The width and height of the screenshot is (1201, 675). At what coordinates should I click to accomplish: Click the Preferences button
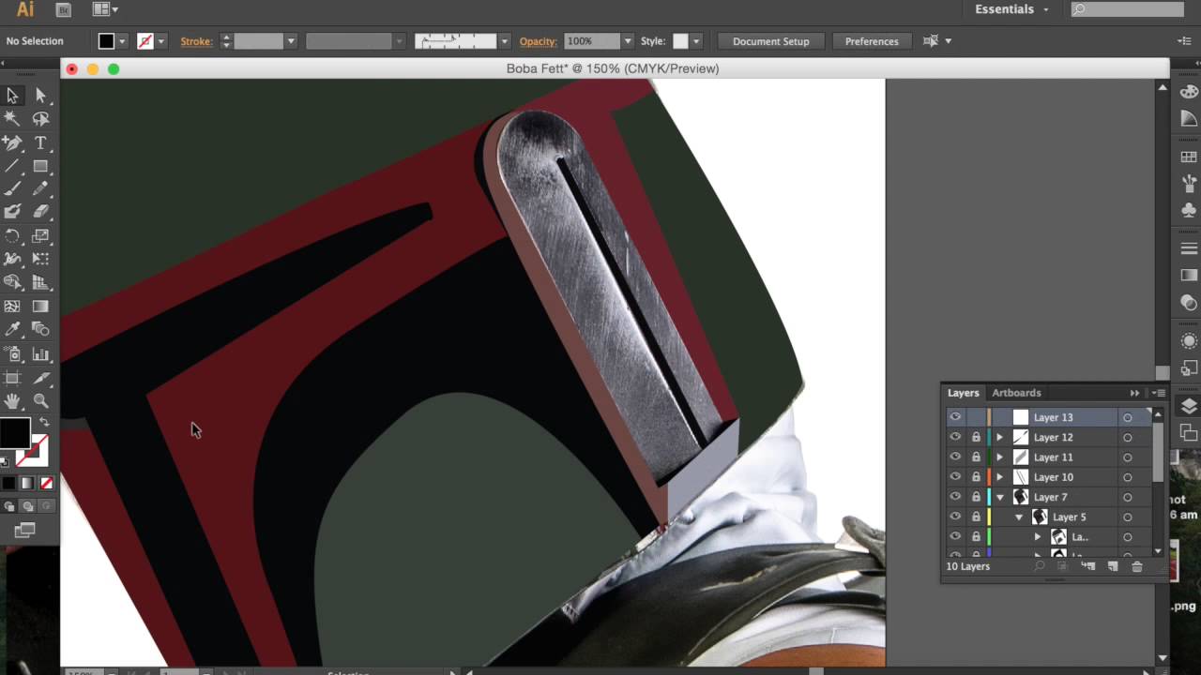pyautogui.click(x=872, y=41)
